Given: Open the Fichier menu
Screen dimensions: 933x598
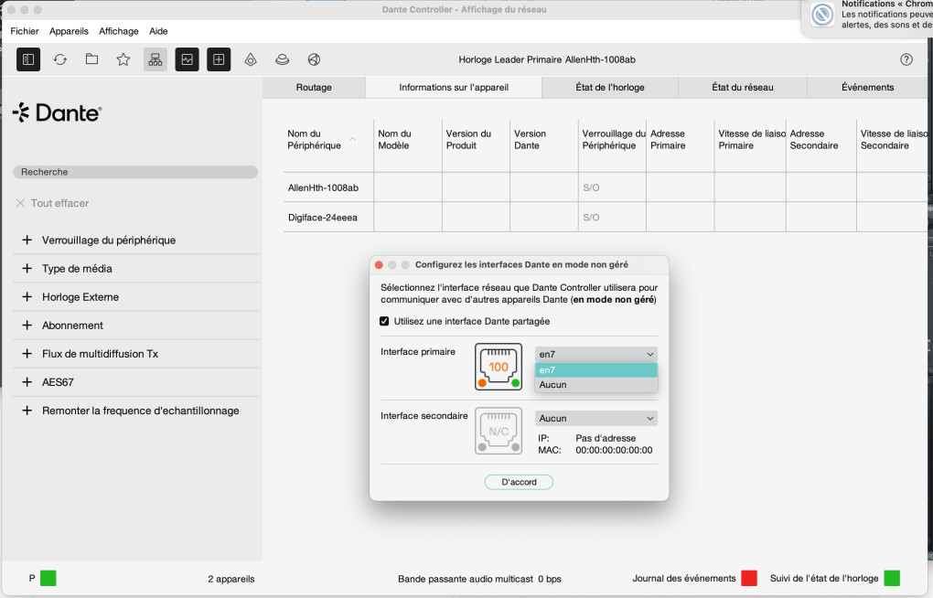Looking at the screenshot, I should pos(25,31).
